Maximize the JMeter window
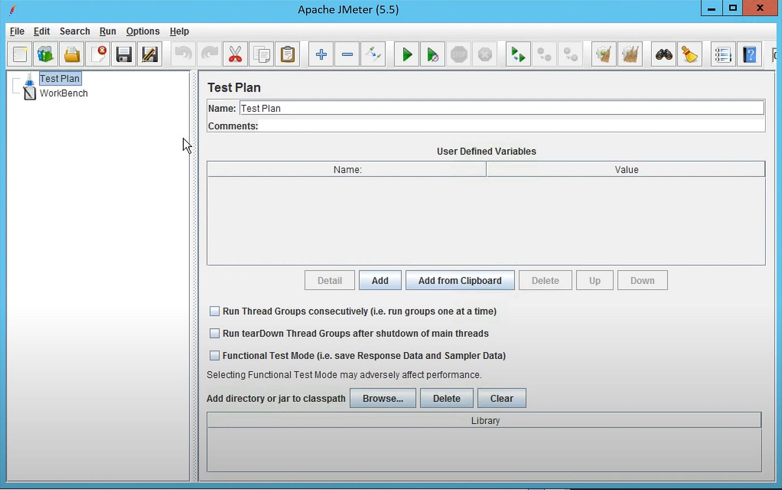782x490 pixels. (733, 8)
